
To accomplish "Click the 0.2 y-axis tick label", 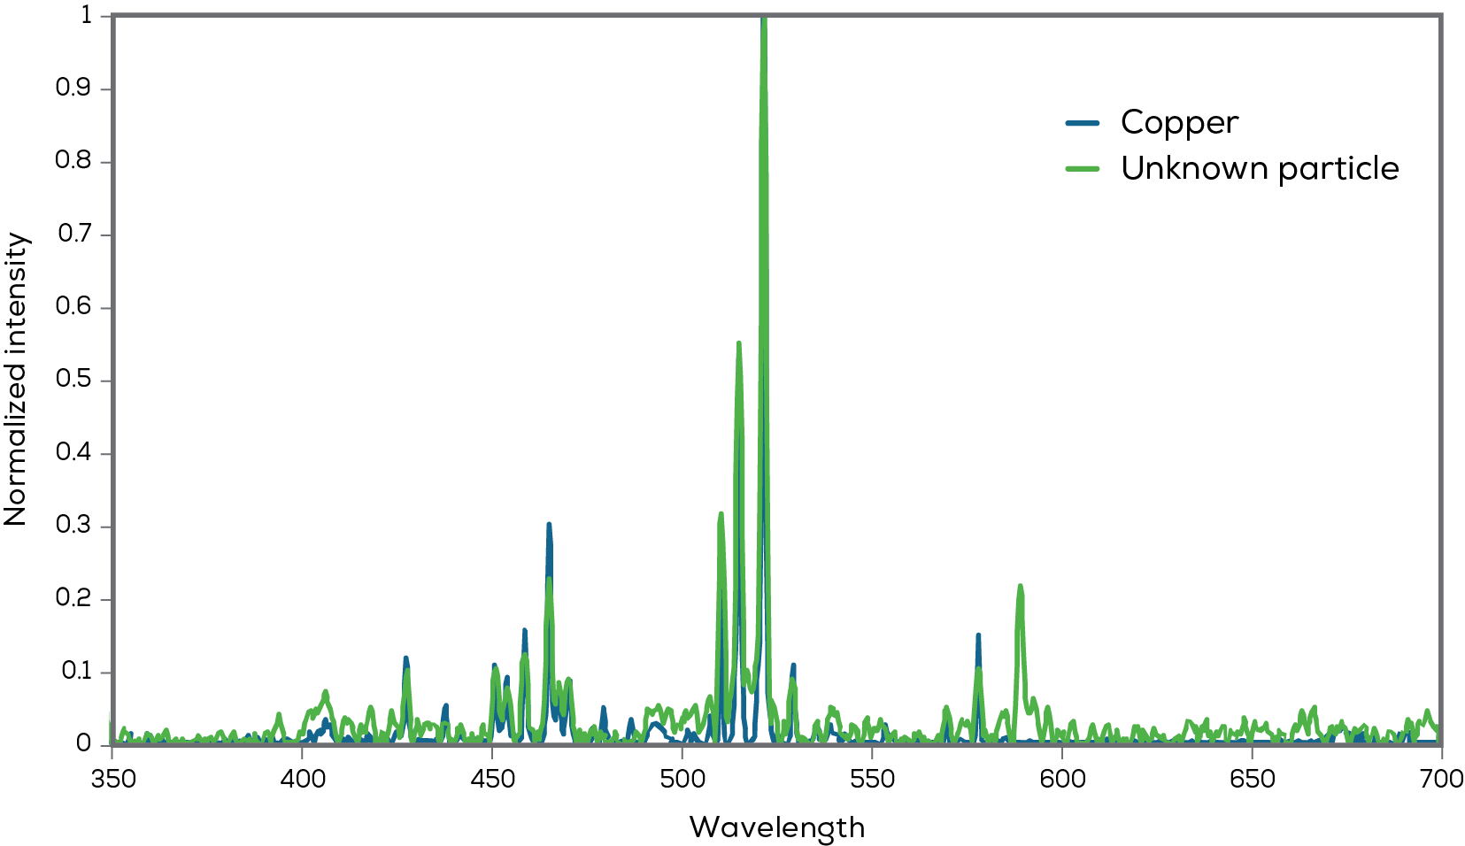I will 73,598.
